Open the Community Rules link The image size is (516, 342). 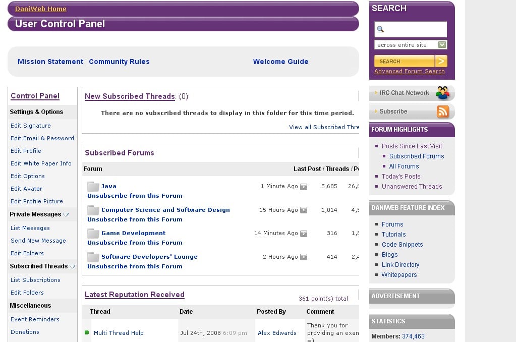(119, 62)
